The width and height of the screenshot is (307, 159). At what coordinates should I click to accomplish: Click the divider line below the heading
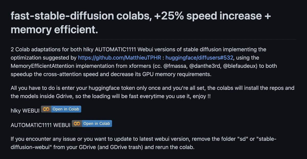153,39
